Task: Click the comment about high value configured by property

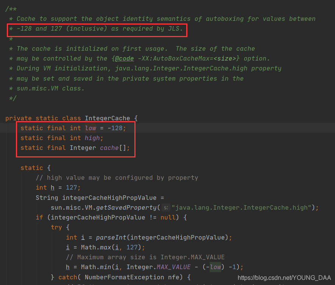Action: click(117, 178)
